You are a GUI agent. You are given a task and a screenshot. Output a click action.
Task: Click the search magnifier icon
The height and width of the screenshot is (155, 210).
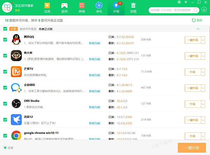pos(196,10)
